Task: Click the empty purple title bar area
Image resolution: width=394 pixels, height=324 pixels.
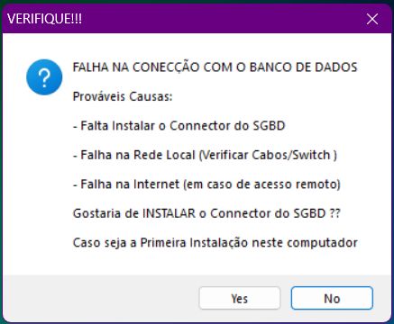Action: 219,19
